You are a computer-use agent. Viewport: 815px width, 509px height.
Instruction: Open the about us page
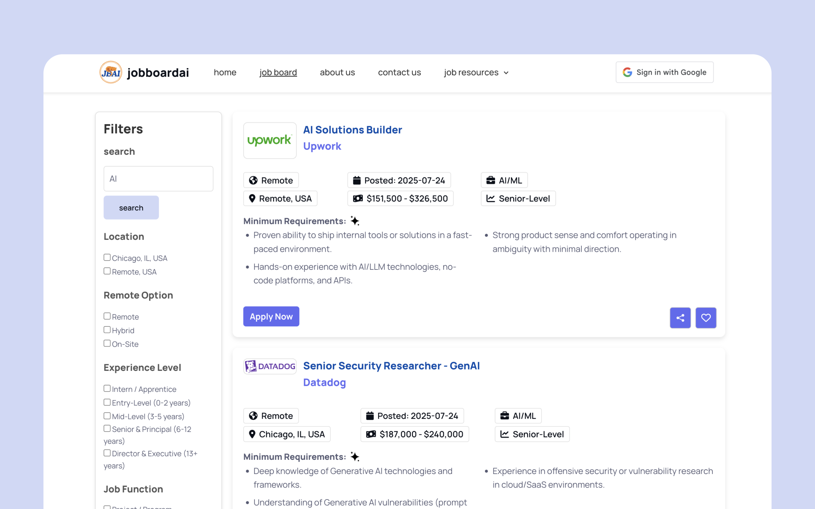pos(337,72)
